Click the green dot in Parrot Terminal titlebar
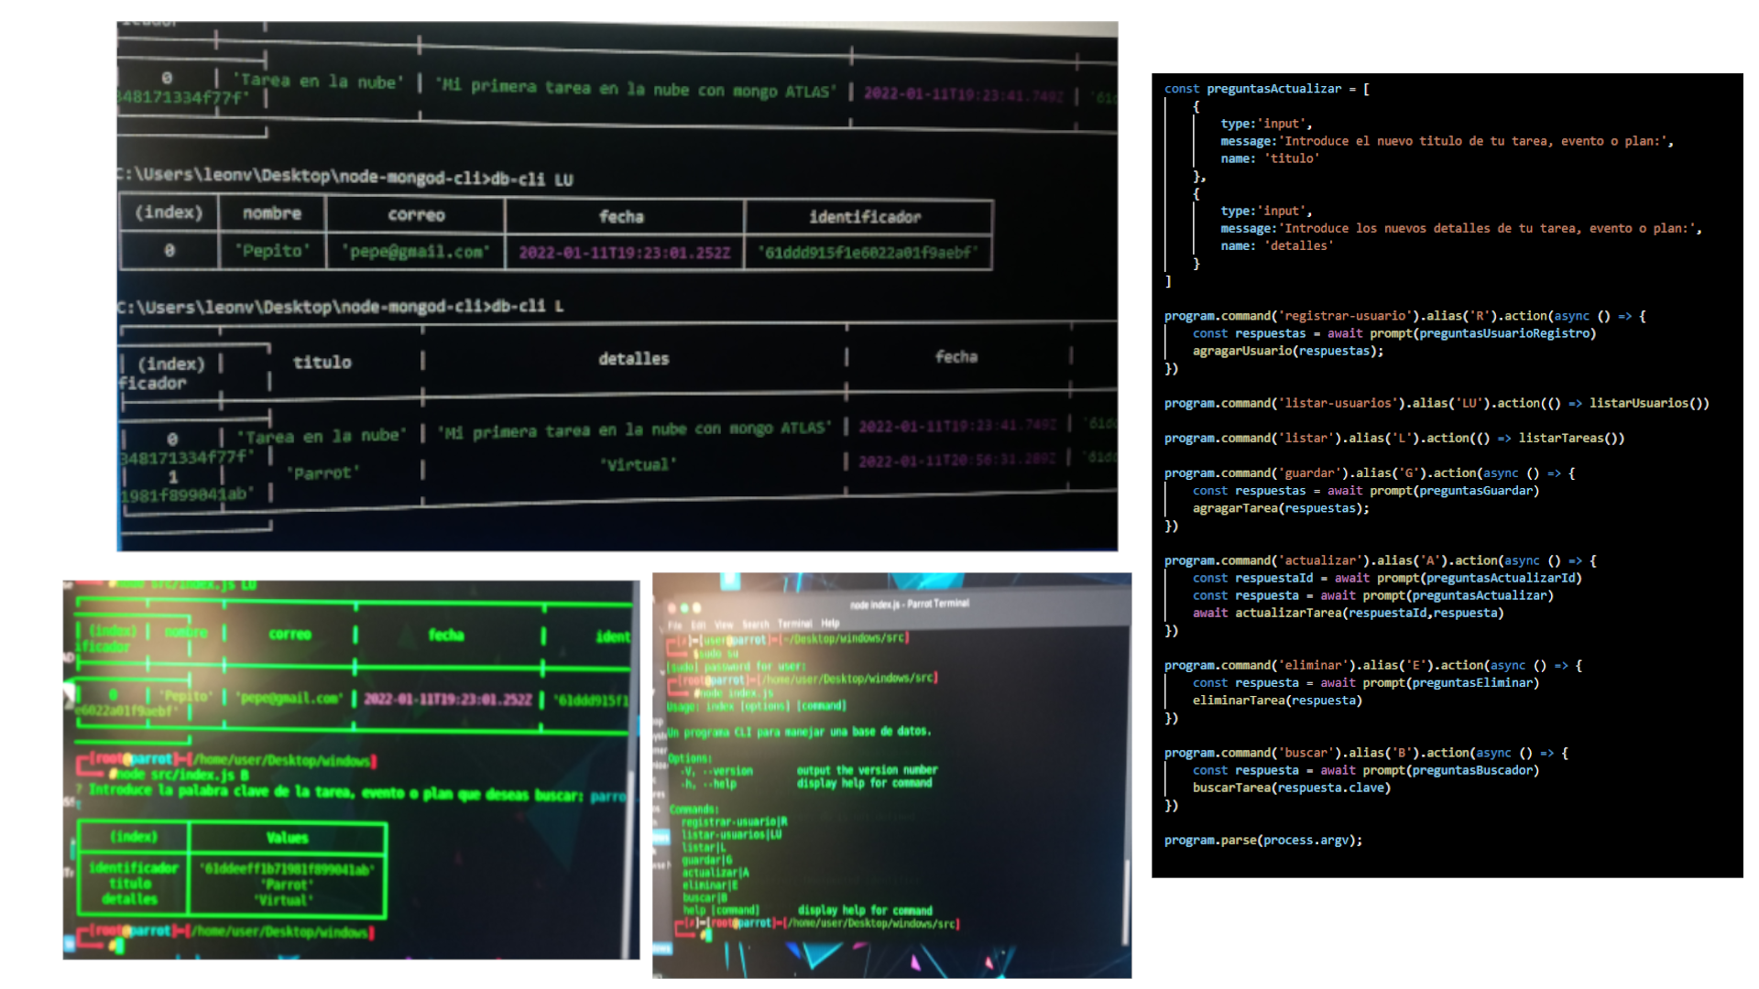The image size is (1759, 989). point(684,608)
